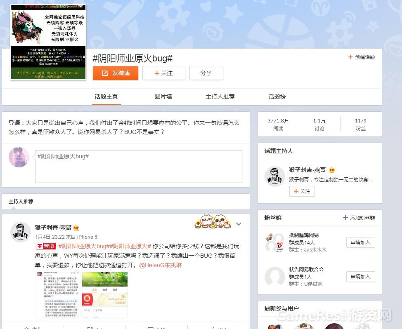Open the @HelenG朱凯琳 mention
The width and height of the screenshot is (402, 329).
click(160, 265)
